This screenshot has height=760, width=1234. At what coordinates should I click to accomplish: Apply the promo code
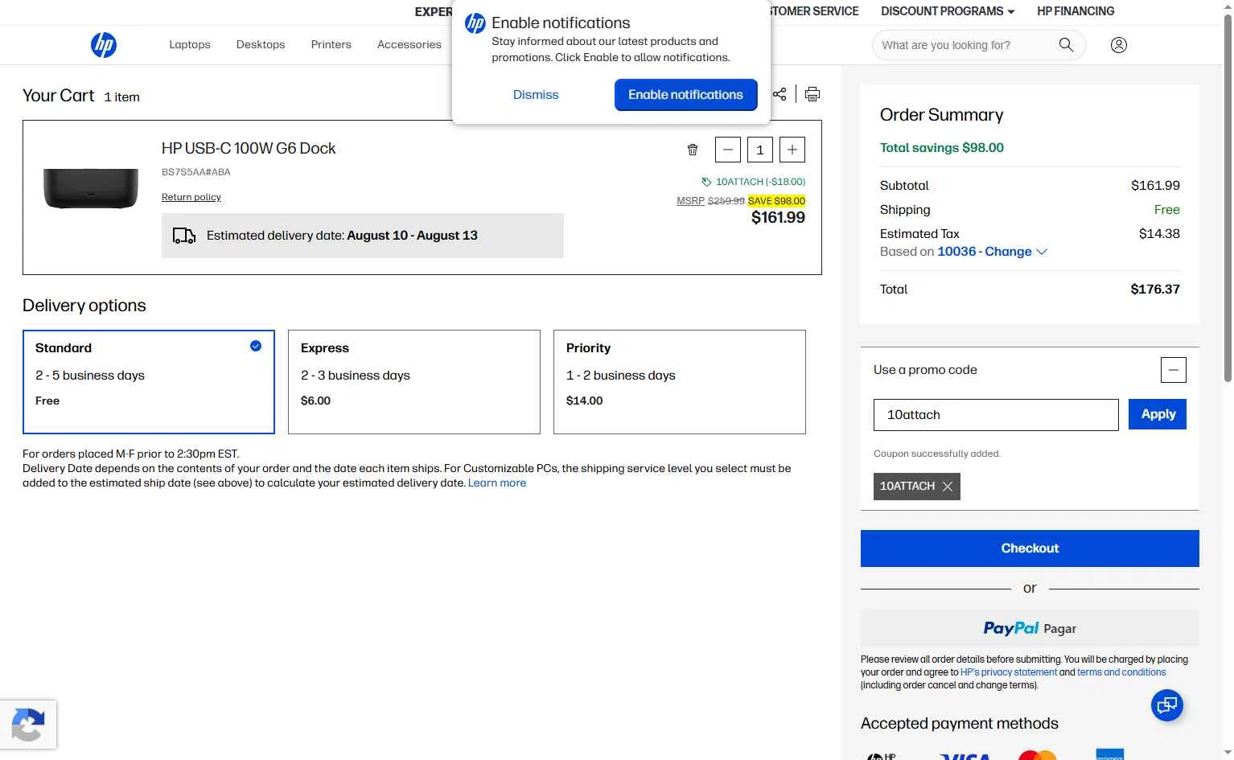click(x=1158, y=414)
